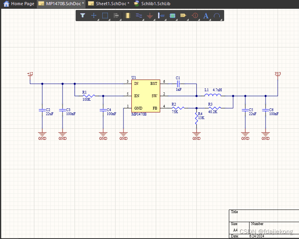299x239 pixels.
Task: Select the arc drawing tool
Action: [x=217, y=16]
